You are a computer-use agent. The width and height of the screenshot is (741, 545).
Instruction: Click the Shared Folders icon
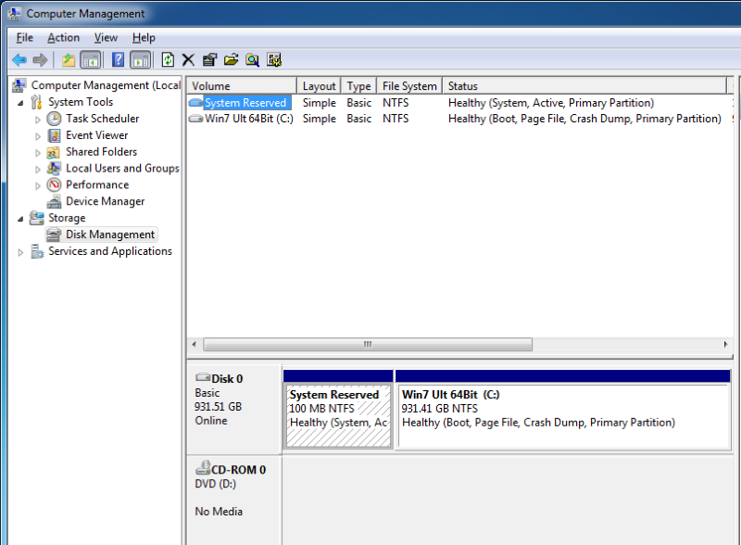tap(54, 152)
